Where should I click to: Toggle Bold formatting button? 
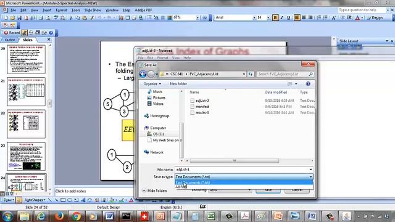click(x=275, y=18)
